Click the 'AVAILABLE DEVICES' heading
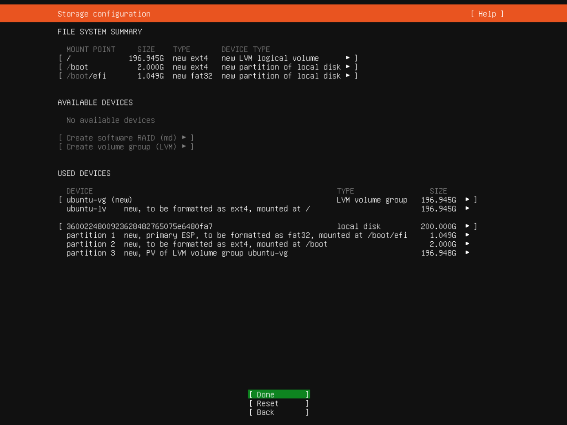This screenshot has height=425, width=567. click(x=95, y=102)
